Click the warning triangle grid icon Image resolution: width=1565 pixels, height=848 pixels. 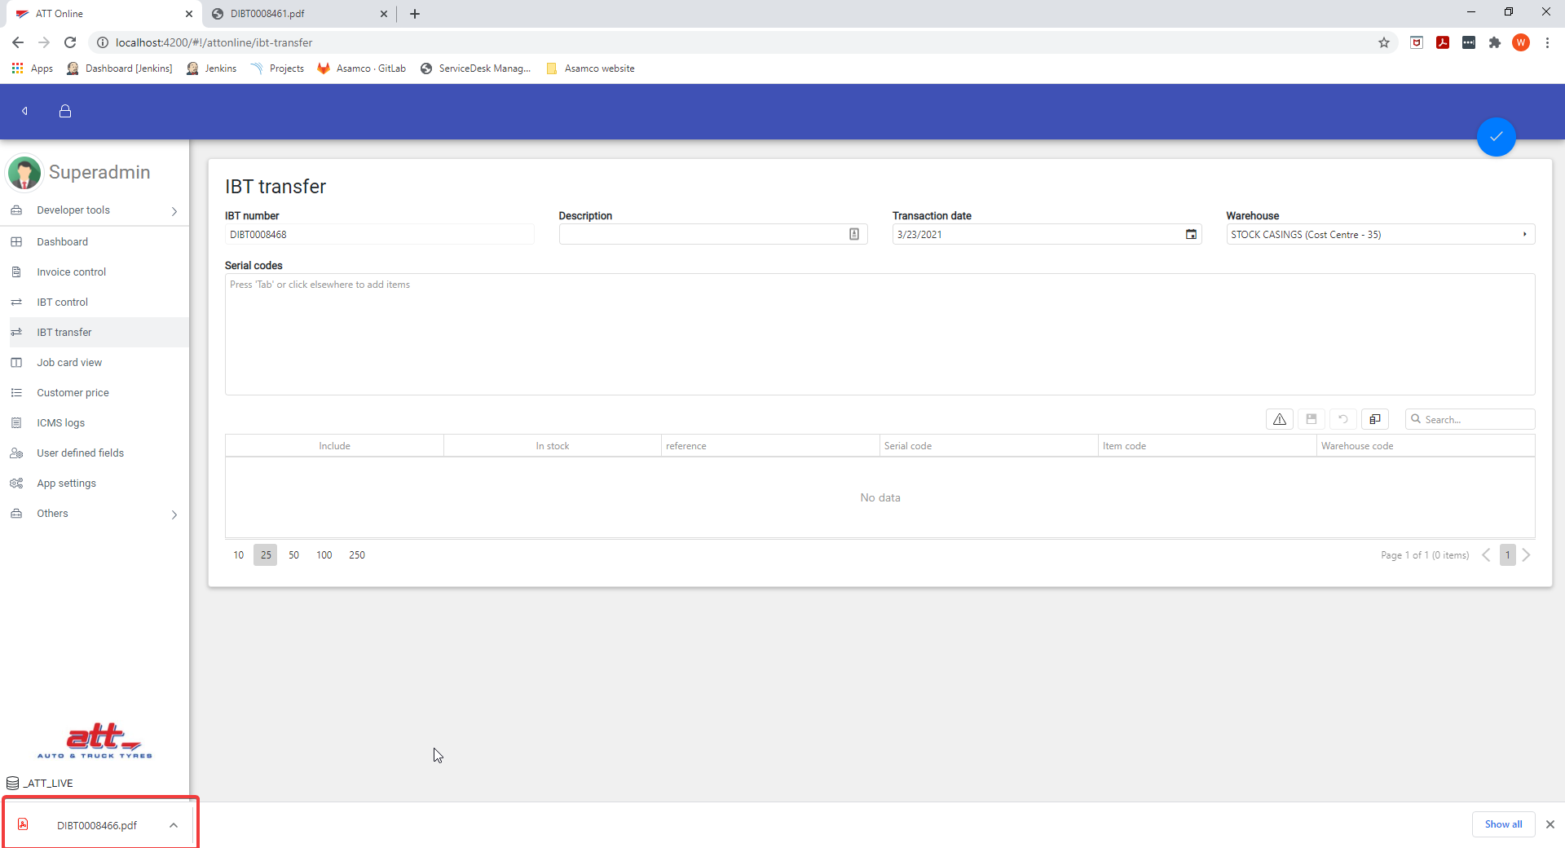click(1279, 419)
